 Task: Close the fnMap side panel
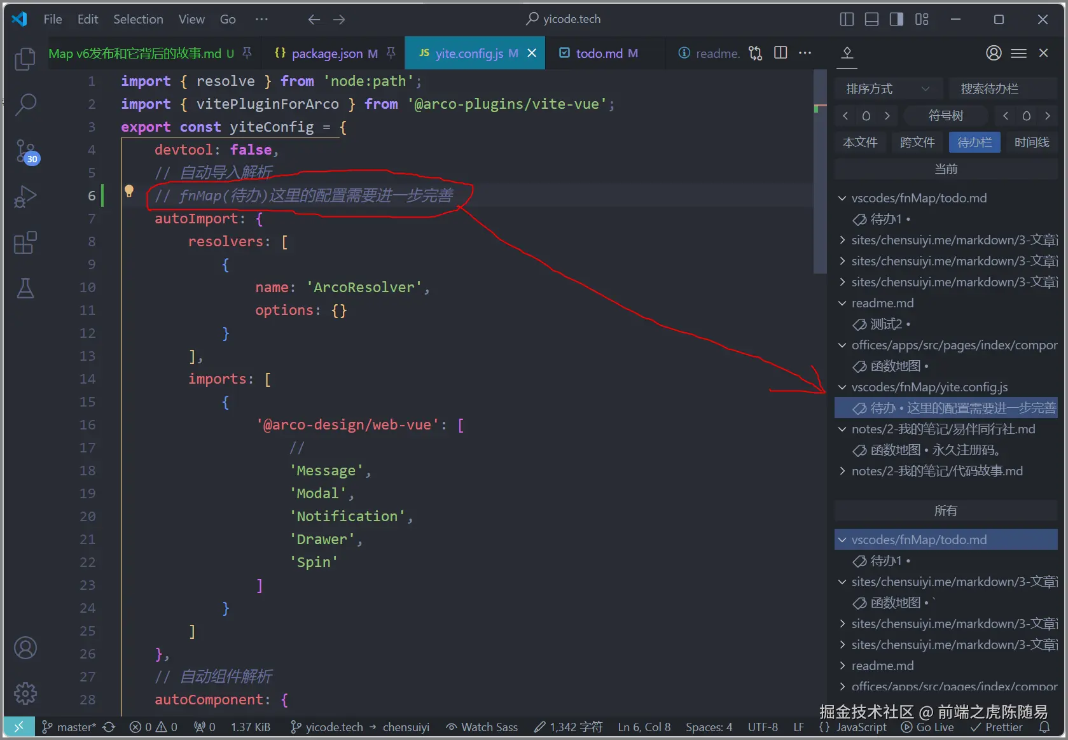coord(1043,53)
